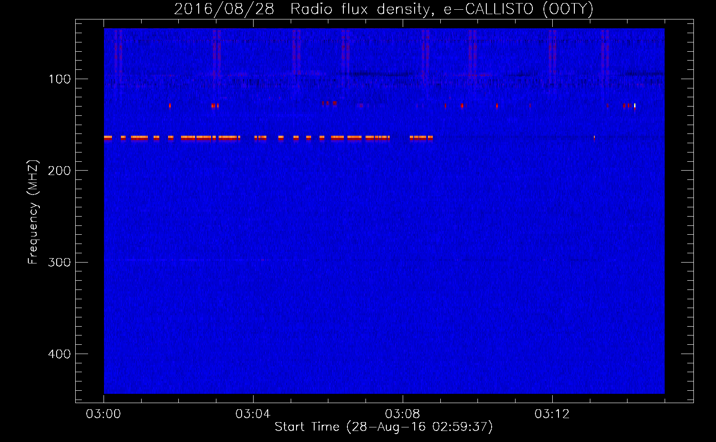Click the 300 frequency tick label
Screen dimensions: 716x442
point(59,262)
